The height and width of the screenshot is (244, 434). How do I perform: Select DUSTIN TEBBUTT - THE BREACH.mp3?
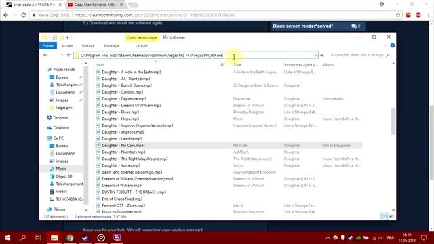pos(134,192)
